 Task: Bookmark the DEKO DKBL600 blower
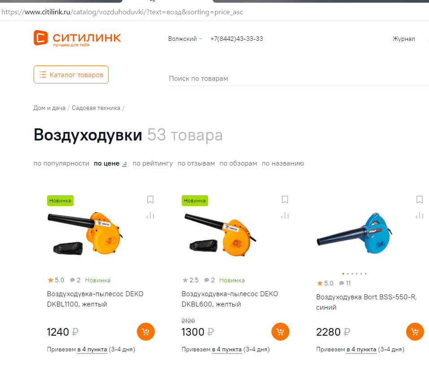(x=285, y=200)
